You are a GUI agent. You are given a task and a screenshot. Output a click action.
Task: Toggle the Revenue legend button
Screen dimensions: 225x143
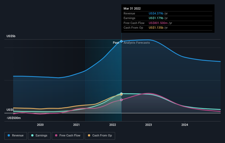click(16, 136)
